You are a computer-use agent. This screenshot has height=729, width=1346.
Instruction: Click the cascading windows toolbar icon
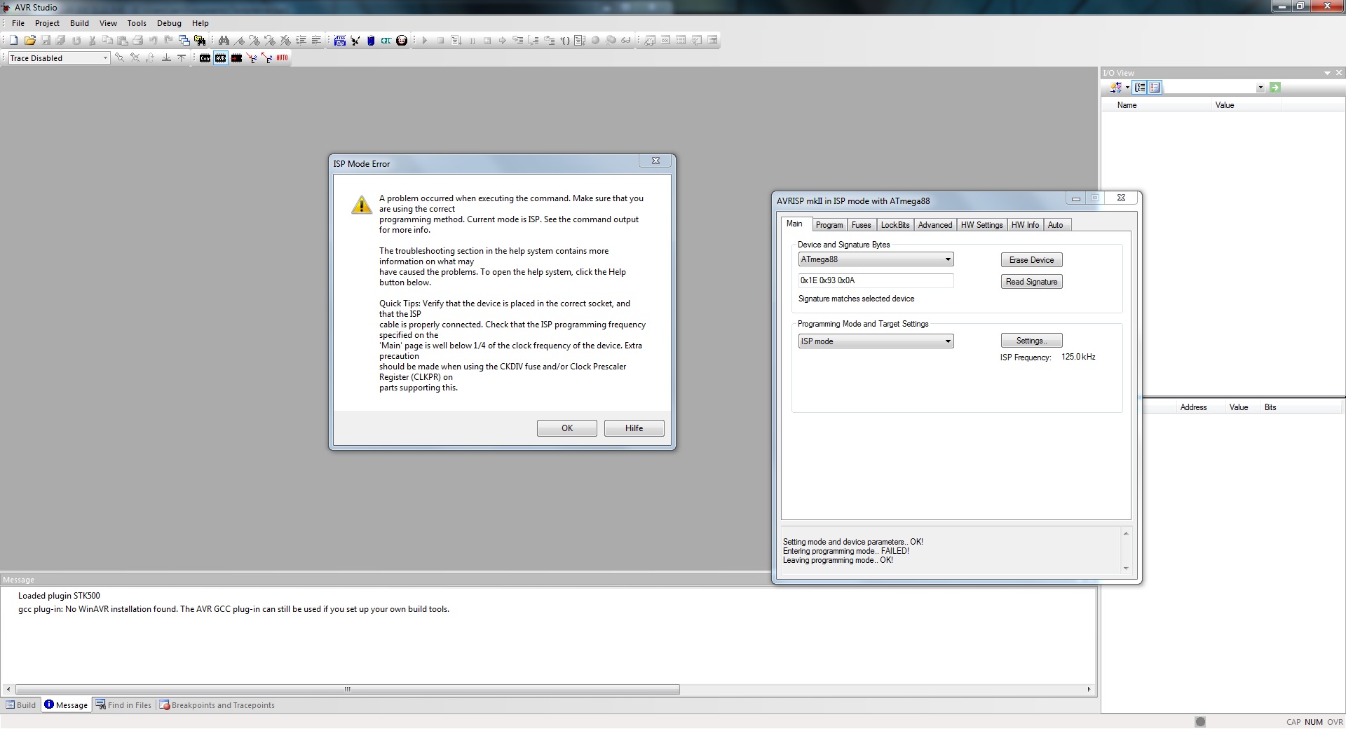coord(184,40)
